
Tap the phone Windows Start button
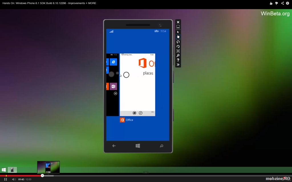(x=138, y=146)
